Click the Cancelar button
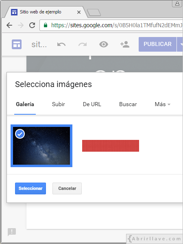This screenshot has width=183, height=244. (x=67, y=188)
